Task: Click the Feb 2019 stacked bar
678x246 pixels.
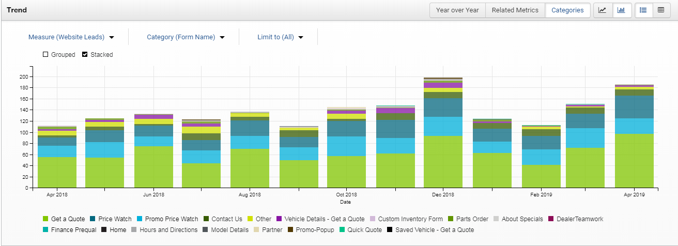Action: click(x=541, y=156)
